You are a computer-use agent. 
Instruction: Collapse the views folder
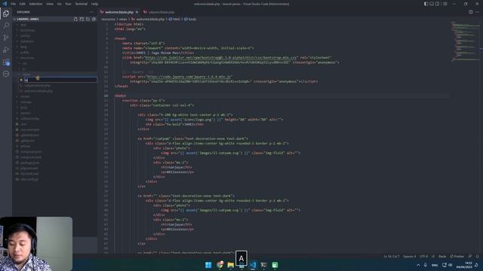(26, 75)
